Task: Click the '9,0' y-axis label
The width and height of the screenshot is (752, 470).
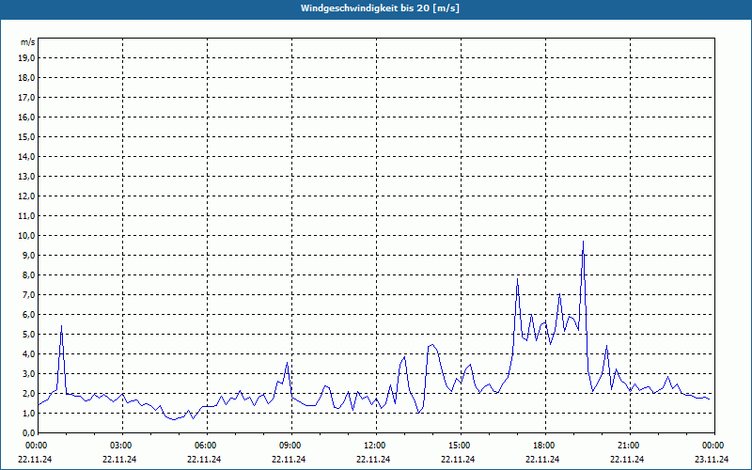Action: (28, 255)
